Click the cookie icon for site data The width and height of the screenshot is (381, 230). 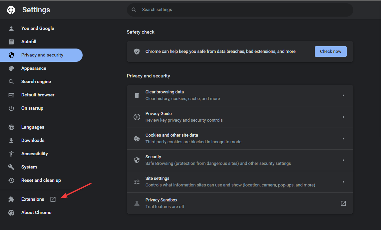coord(137,139)
